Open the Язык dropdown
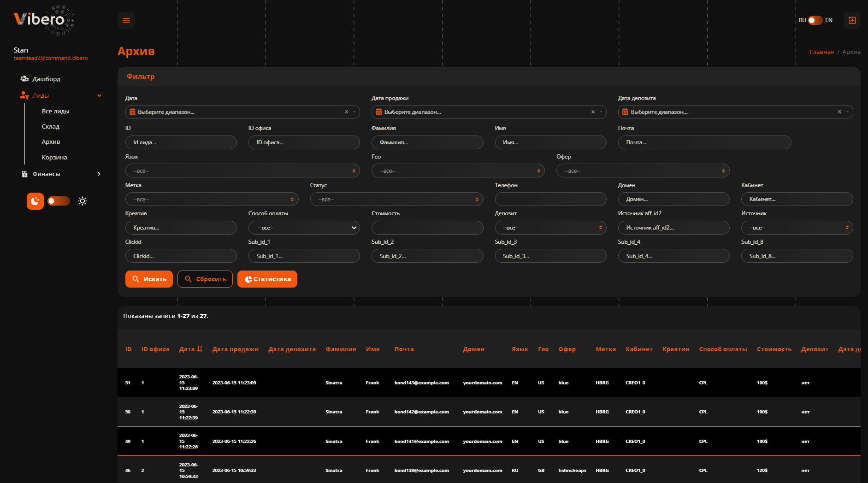 coord(242,171)
